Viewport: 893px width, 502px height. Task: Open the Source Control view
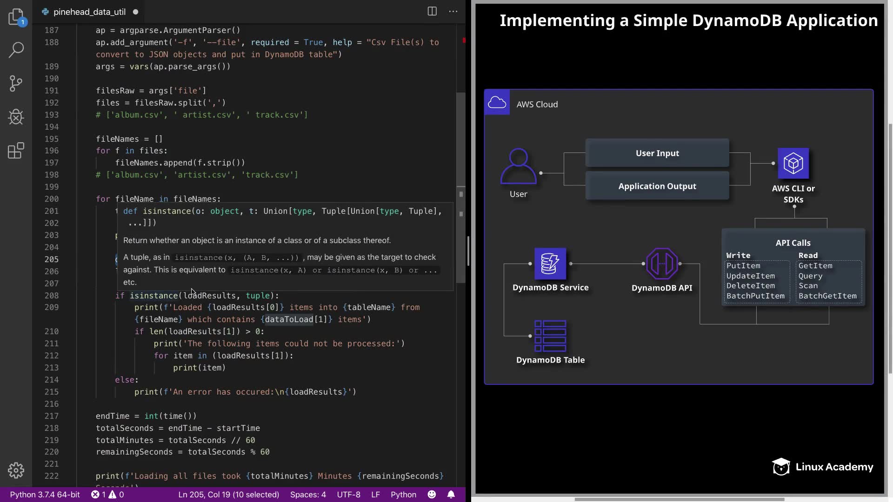16,84
